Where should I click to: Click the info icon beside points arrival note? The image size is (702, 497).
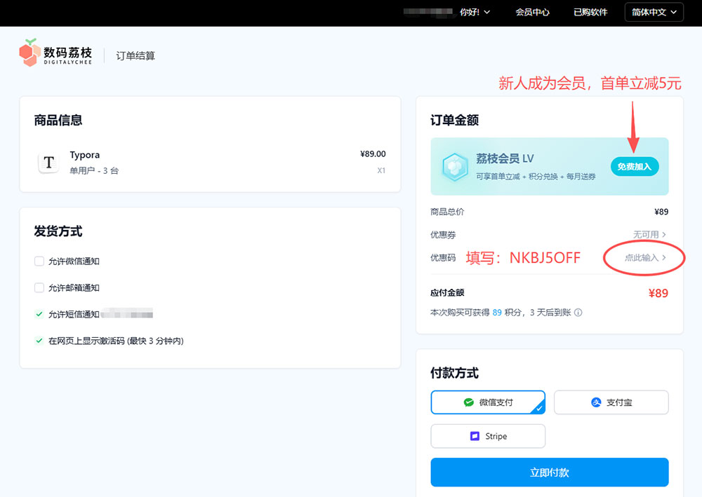coord(578,313)
